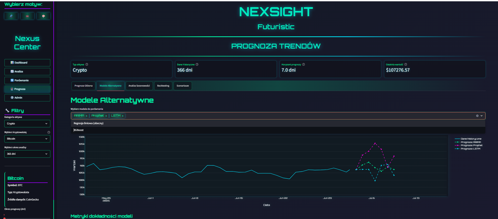The height and width of the screenshot is (219, 498).
Task: Select XGBoost from the model options list
Action: 79,130
